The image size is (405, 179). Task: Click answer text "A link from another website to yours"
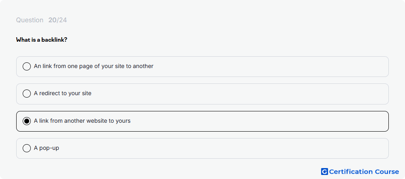(x=82, y=121)
